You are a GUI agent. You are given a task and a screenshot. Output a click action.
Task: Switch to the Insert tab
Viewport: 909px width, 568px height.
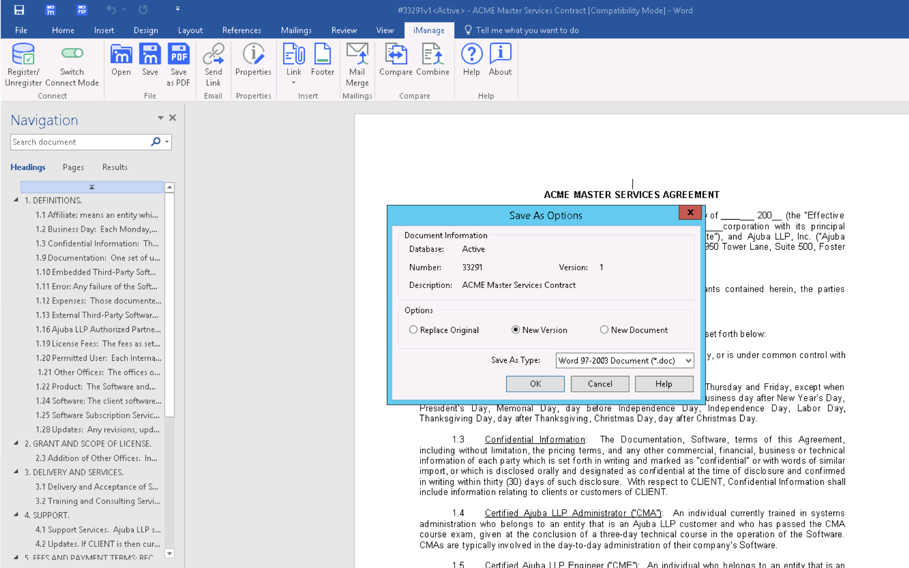(104, 30)
